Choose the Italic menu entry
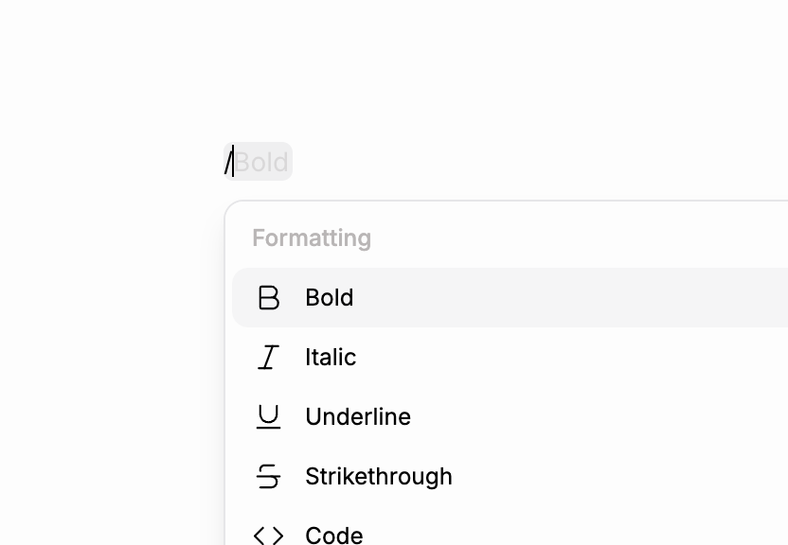Viewport: 788px width, 545px height. (331, 358)
